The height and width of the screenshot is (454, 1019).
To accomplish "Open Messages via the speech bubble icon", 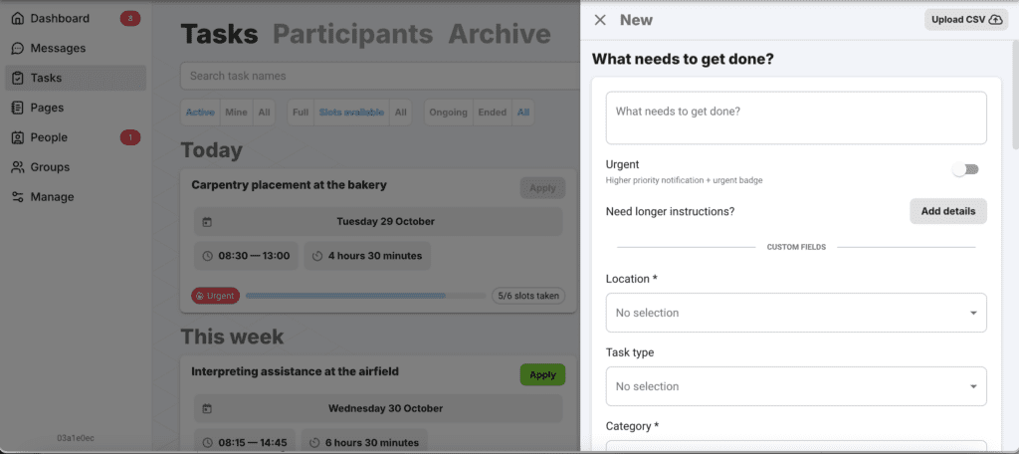I will pyautogui.click(x=18, y=49).
